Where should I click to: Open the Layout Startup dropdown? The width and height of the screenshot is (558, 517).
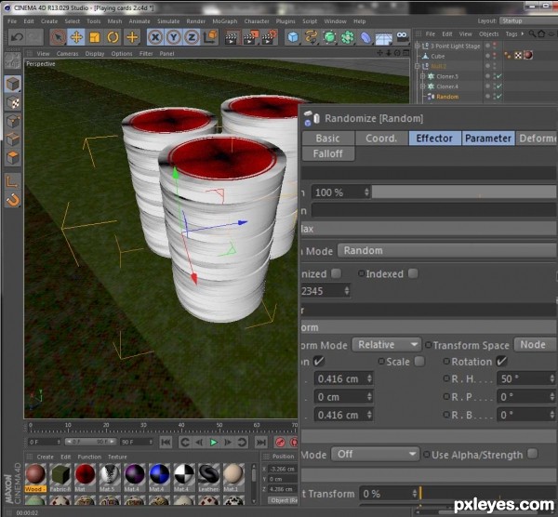(x=527, y=21)
